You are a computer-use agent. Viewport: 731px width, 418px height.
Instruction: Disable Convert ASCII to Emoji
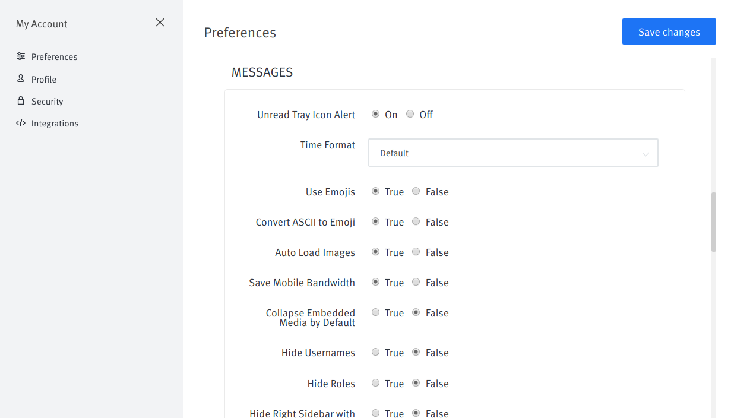click(416, 221)
